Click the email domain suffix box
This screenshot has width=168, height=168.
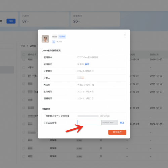click(110, 123)
